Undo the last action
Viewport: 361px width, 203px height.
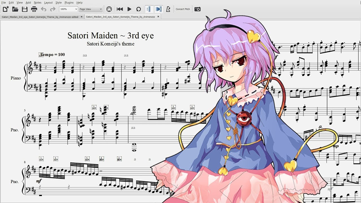click(44, 9)
